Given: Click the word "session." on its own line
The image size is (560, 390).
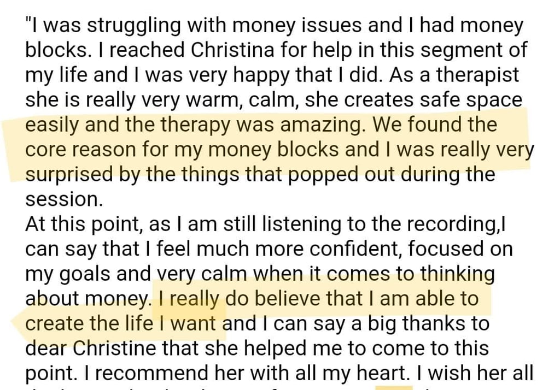Looking at the screenshot, I should pos(64,199).
